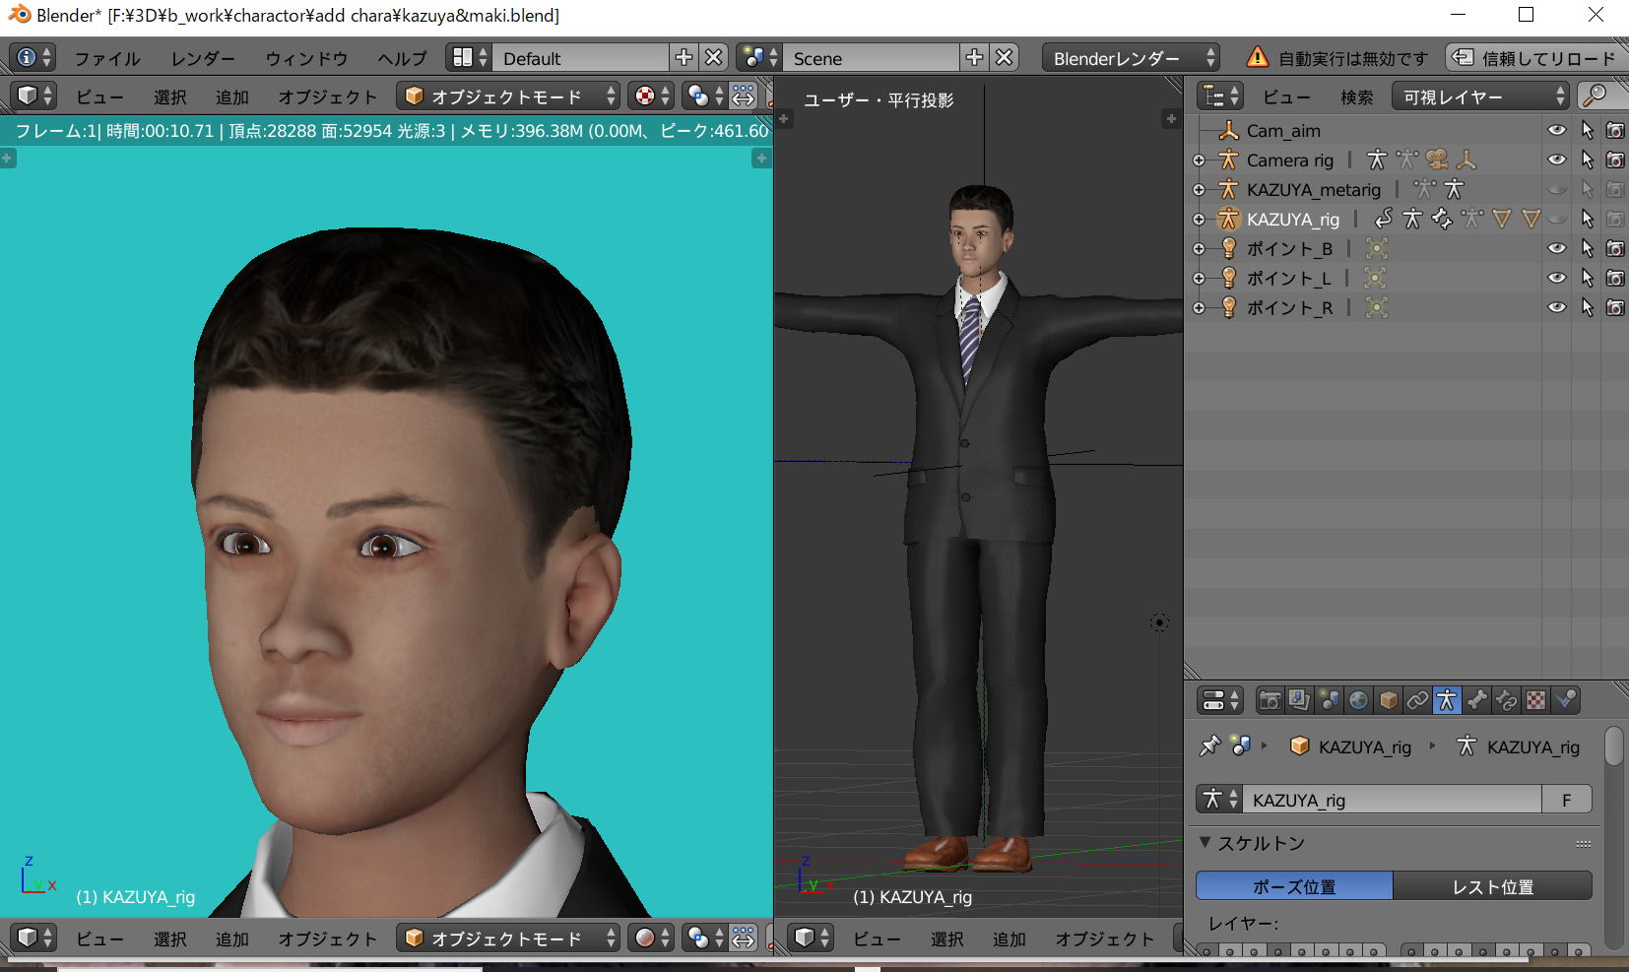The width and height of the screenshot is (1629, 972).
Task: Open the オブジェクトモード mode dropdown in top viewport
Action: click(x=508, y=97)
